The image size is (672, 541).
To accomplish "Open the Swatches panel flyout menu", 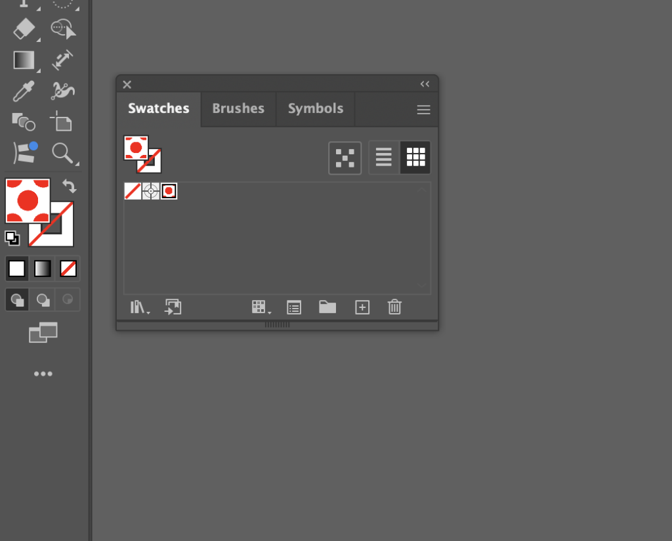I will pyautogui.click(x=423, y=110).
